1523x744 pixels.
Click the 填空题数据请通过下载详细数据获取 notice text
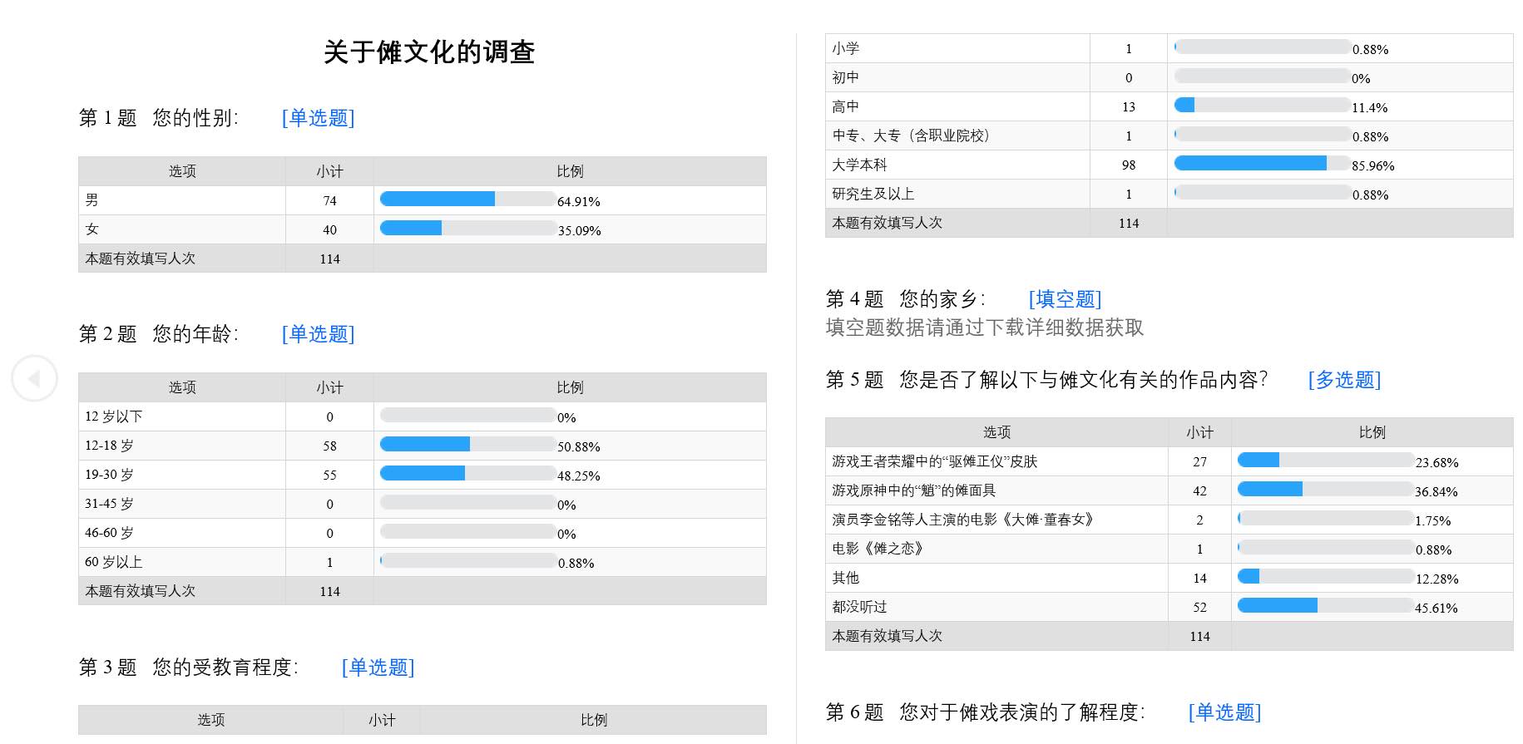[984, 328]
